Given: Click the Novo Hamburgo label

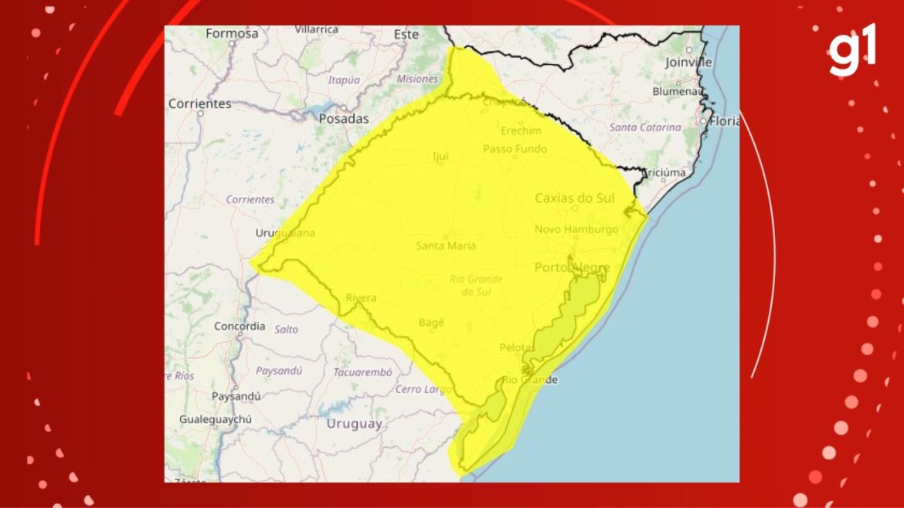Looking at the screenshot, I should (x=576, y=229).
